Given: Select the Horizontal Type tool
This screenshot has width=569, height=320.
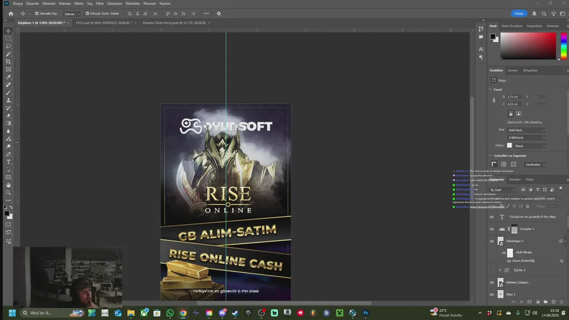Looking at the screenshot, I should [x=8, y=162].
